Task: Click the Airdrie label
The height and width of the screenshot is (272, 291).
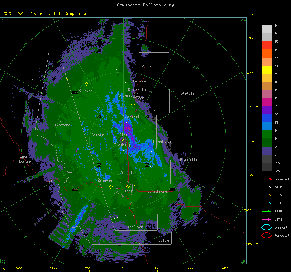Action: click(127, 173)
